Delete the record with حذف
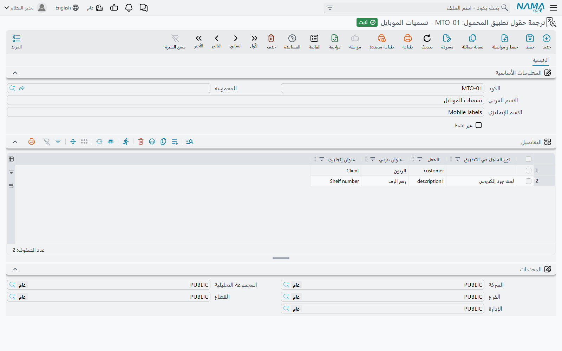 271,41
